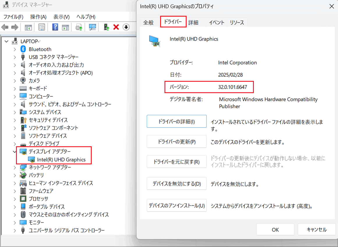The image size is (338, 247).
Task: Click the red X uninstall device icon
Action: [x=116, y=27]
